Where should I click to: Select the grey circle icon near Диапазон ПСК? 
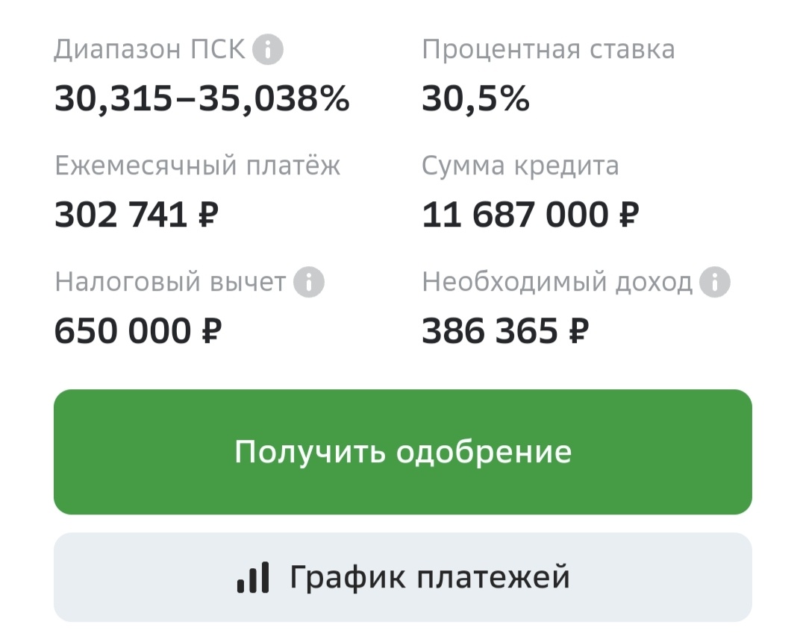pos(266,49)
